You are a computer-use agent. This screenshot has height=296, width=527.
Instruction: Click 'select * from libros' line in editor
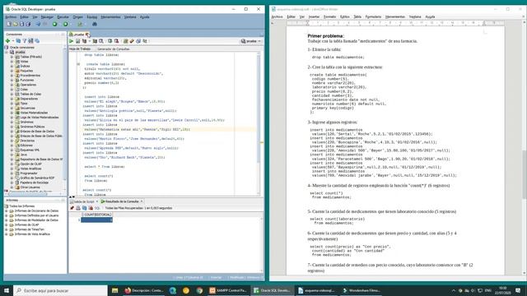tap(105, 166)
